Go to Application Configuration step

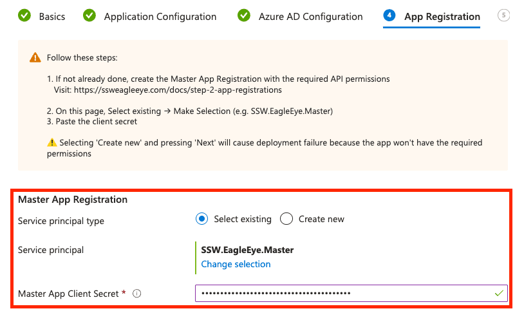(160, 17)
